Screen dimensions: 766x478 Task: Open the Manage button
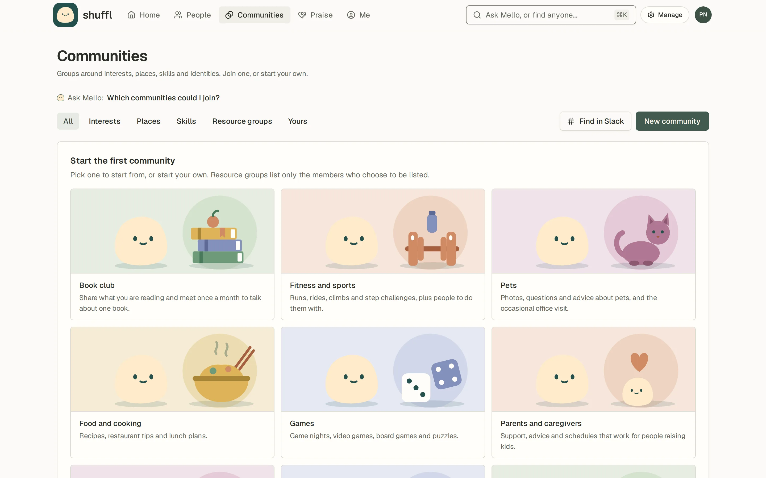(665, 15)
